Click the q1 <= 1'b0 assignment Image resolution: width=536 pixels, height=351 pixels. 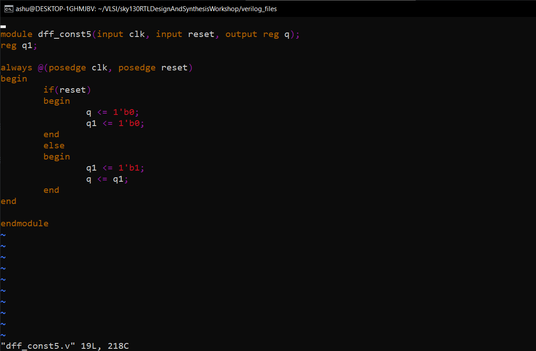click(114, 123)
